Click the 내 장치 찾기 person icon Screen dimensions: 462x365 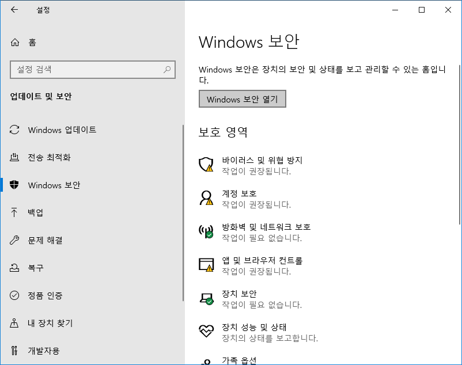pos(14,323)
